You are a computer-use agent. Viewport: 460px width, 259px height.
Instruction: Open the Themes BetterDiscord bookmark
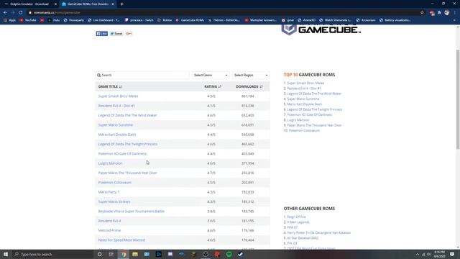(x=224, y=20)
